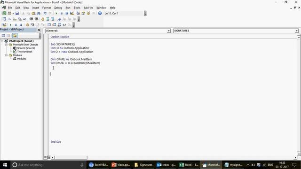
Task: Open Find with the binoculars icon
Action: pyautogui.click(x=39, y=13)
